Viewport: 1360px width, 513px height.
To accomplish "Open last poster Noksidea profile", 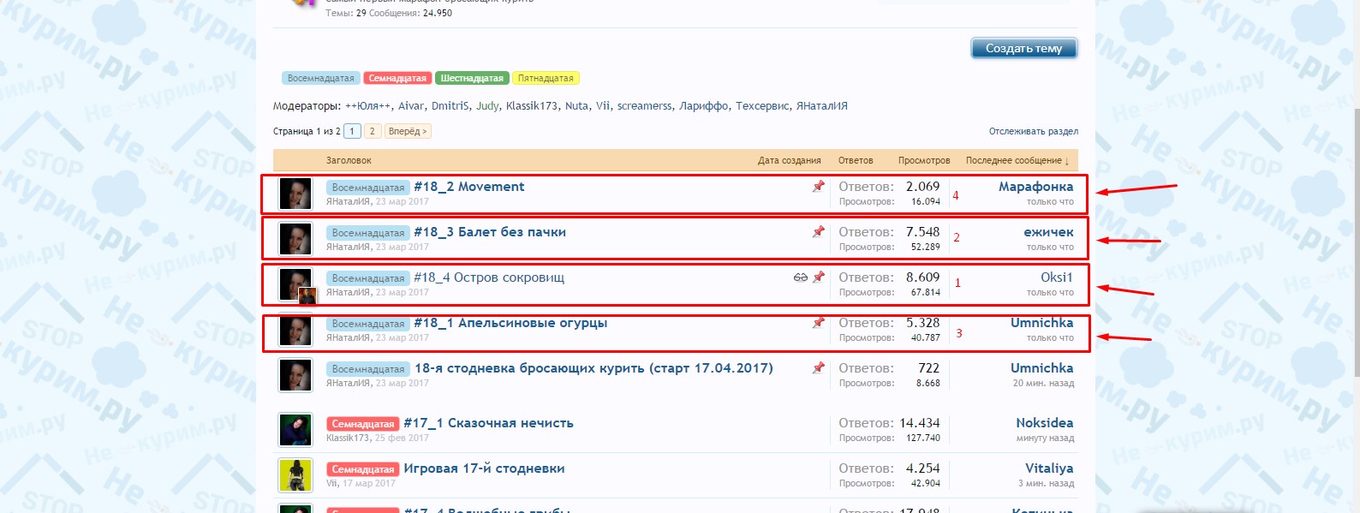I will click(x=1044, y=423).
